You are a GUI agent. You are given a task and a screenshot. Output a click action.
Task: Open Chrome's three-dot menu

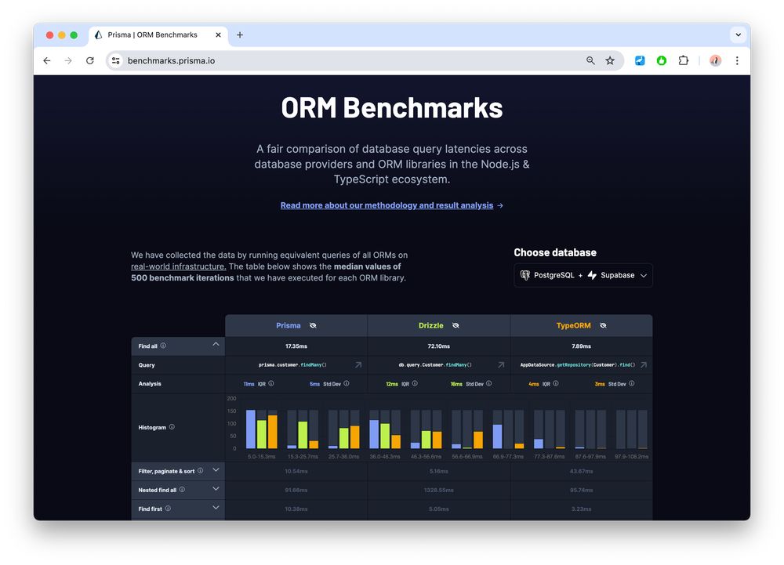pyautogui.click(x=737, y=60)
